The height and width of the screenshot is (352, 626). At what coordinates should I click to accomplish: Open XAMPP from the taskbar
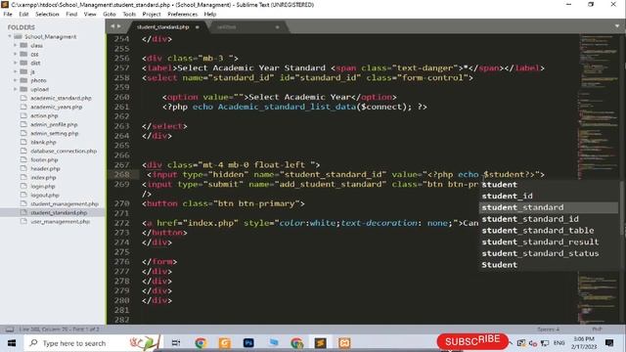click(x=344, y=343)
